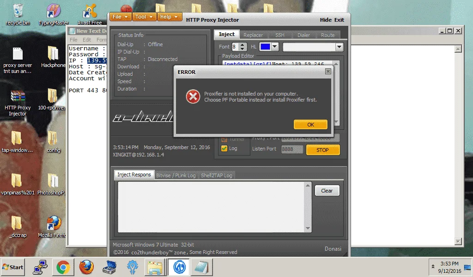
Task: Click the blue HL color swatch
Action: coord(265,47)
